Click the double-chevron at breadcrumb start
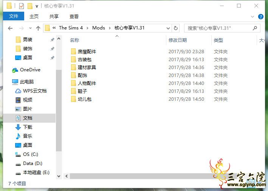 (54, 28)
